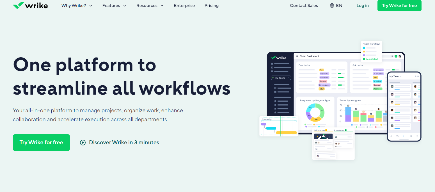This screenshot has height=192, width=435.
Task: Click the Campaign Gantt chart card
Action: [279, 126]
